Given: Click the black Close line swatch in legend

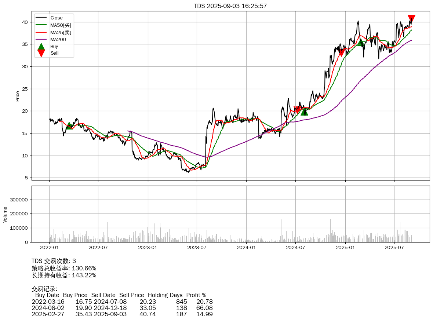Looking at the screenshot, I should point(41,18).
